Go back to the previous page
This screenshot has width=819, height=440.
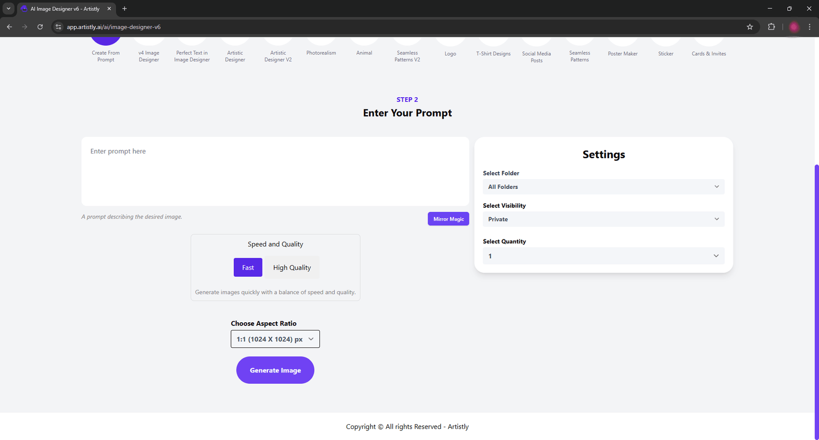[9, 27]
